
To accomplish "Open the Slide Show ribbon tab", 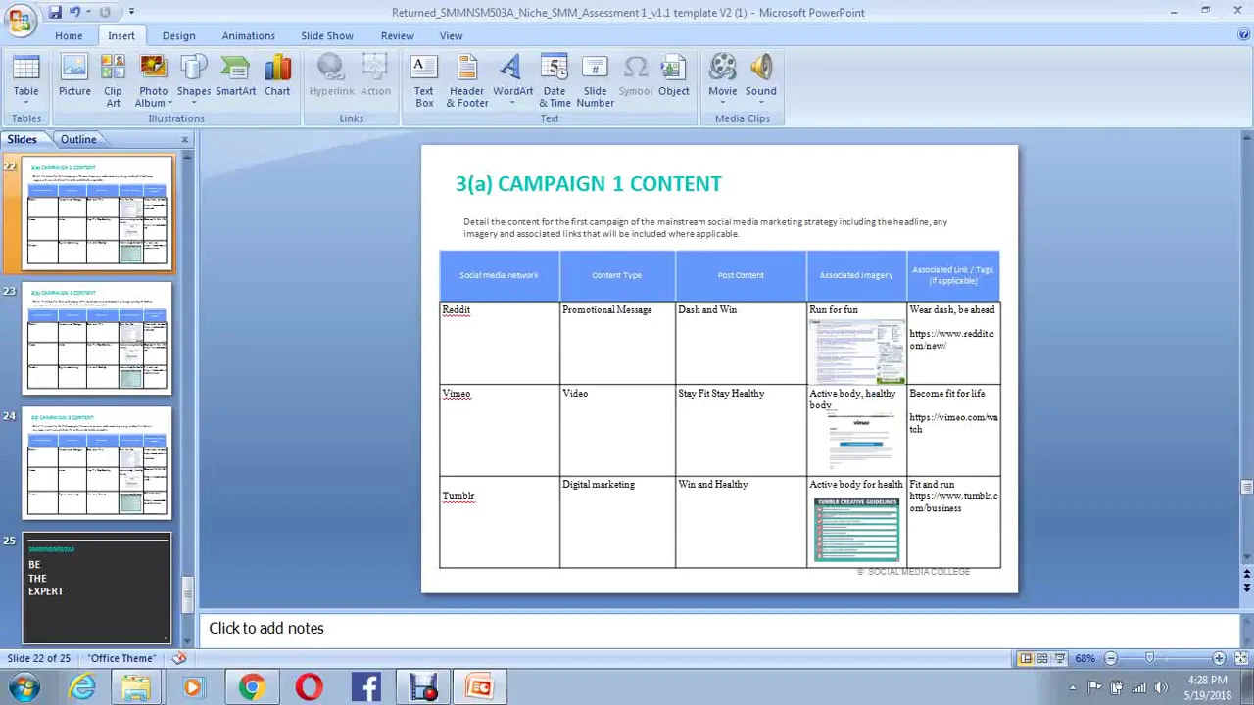I will [326, 35].
